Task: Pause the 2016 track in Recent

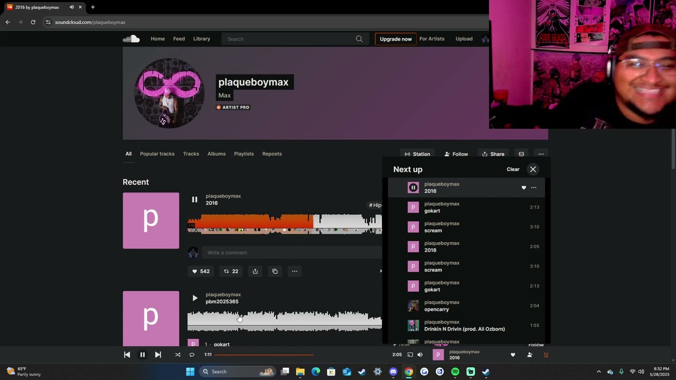Action: (x=194, y=199)
